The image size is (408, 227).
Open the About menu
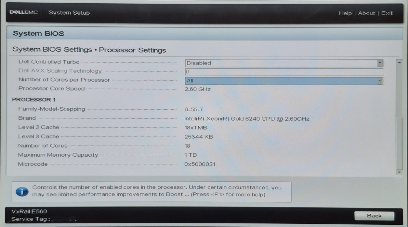pos(366,13)
